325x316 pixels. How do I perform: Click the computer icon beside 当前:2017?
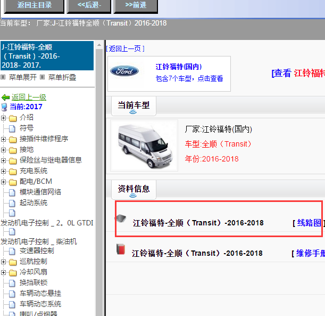pos(4,107)
